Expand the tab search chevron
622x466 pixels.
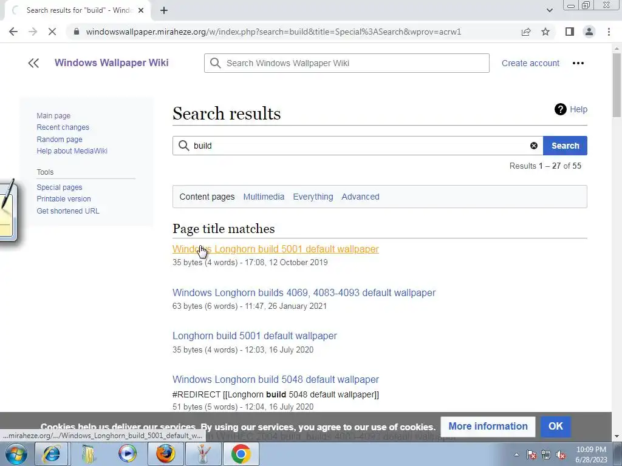point(549,10)
